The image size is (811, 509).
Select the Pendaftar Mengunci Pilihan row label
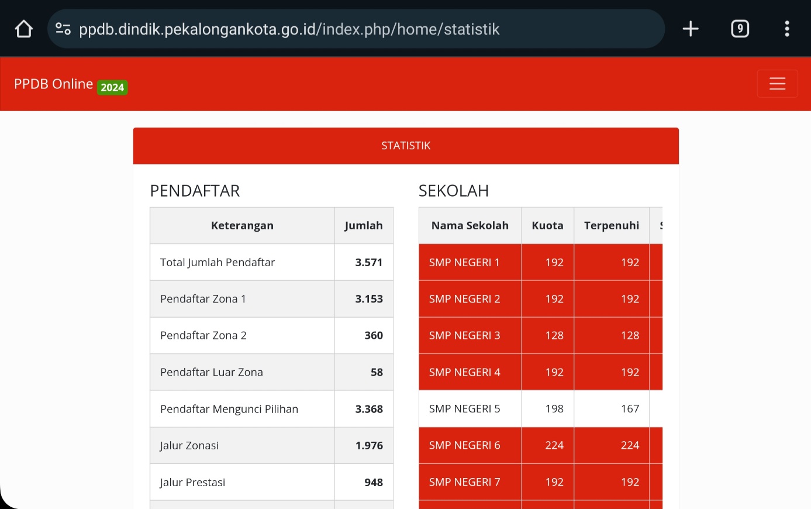coord(229,409)
